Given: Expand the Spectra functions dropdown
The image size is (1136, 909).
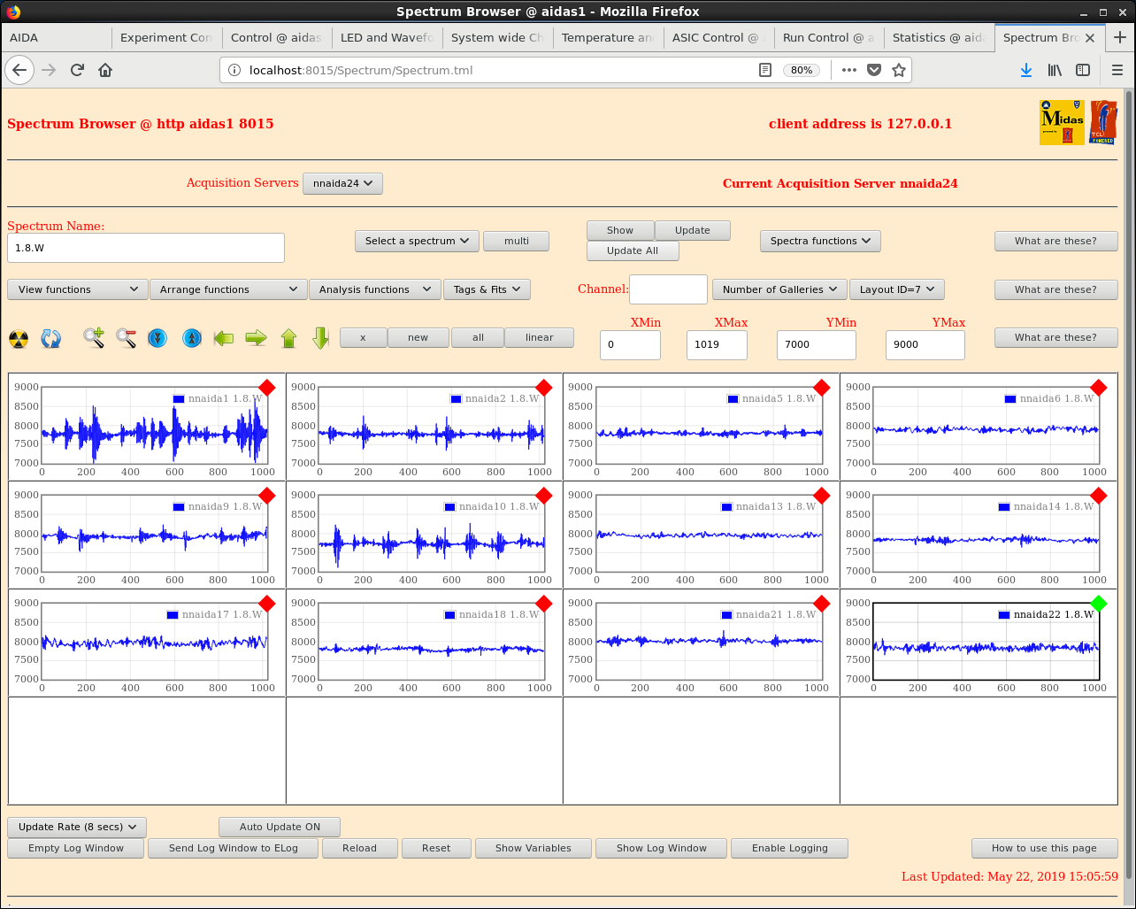Looking at the screenshot, I should [x=820, y=241].
